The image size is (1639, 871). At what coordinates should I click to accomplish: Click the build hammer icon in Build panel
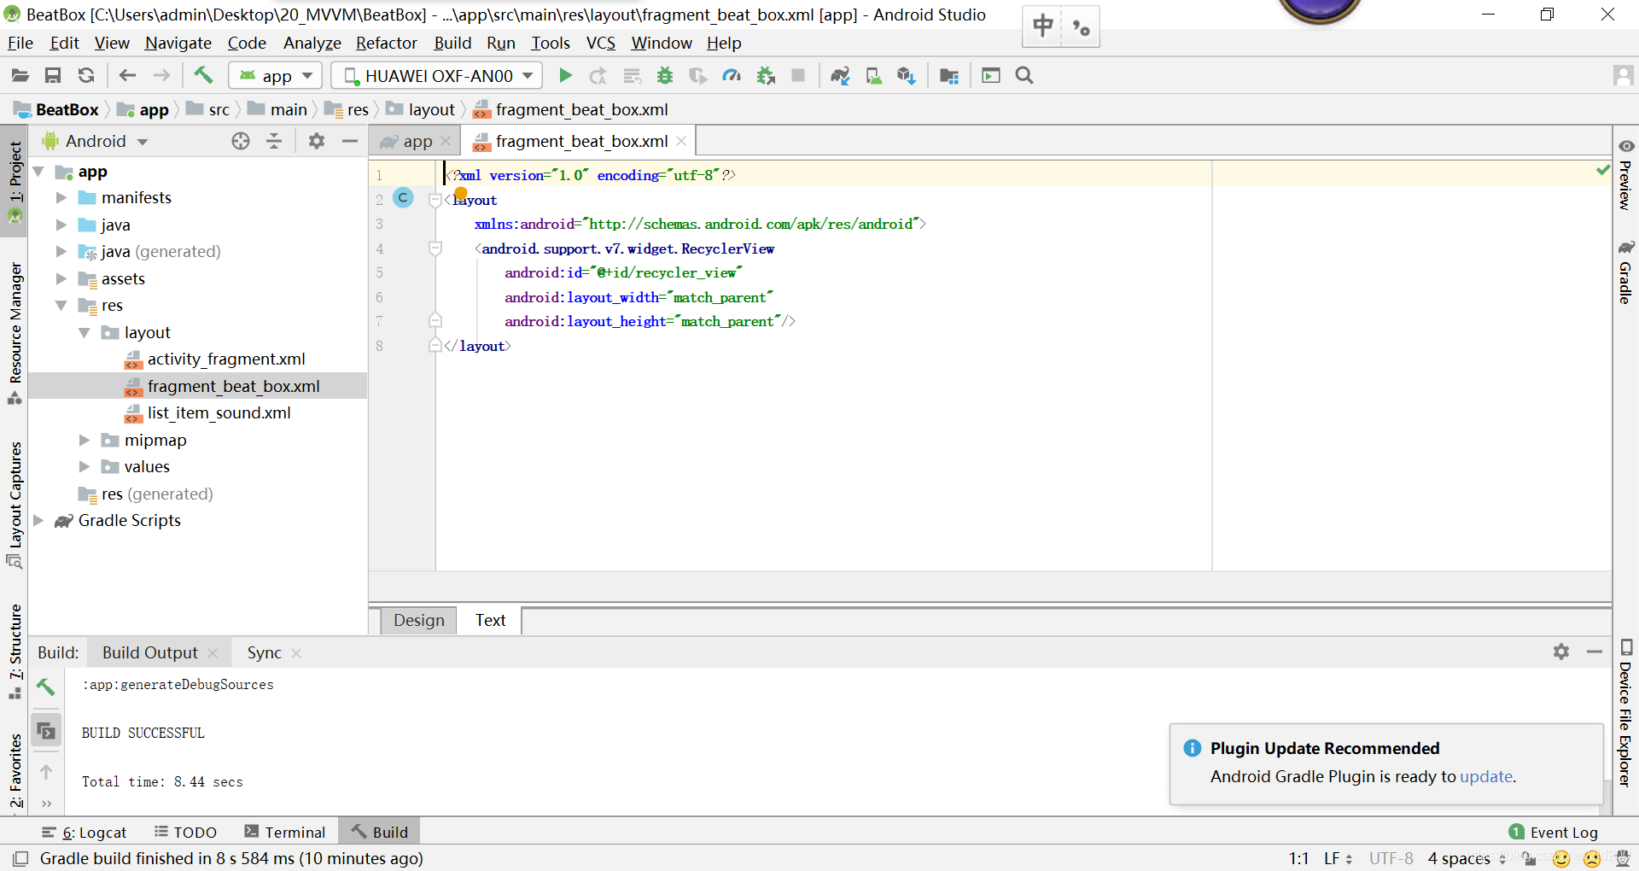point(46,687)
